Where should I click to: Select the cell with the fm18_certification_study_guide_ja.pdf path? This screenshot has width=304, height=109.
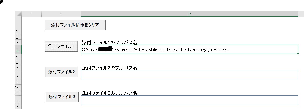click(x=190, y=49)
